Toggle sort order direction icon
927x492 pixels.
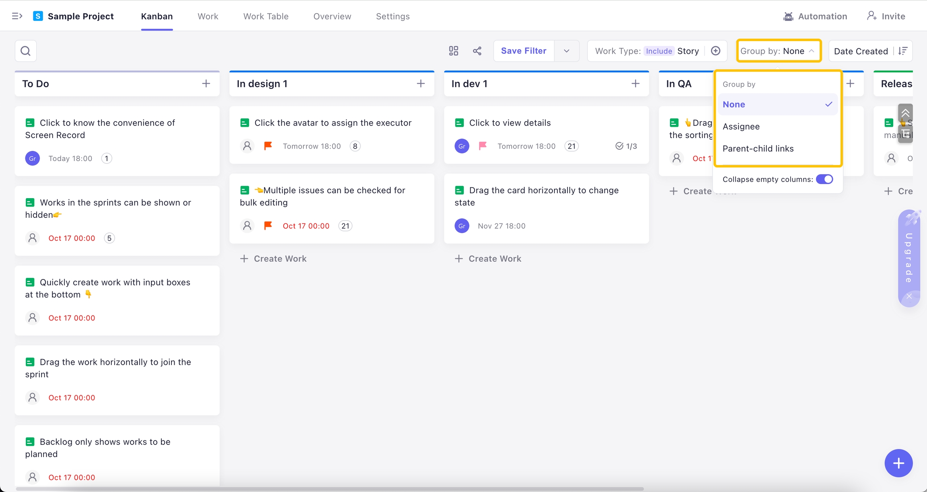903,51
